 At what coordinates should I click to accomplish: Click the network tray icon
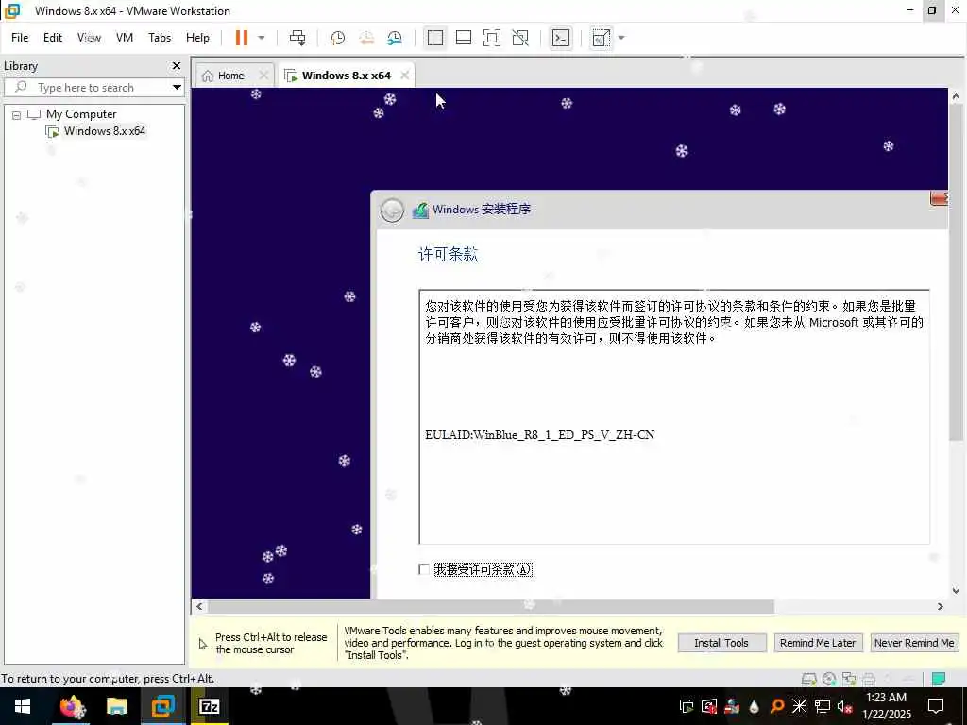click(x=823, y=706)
